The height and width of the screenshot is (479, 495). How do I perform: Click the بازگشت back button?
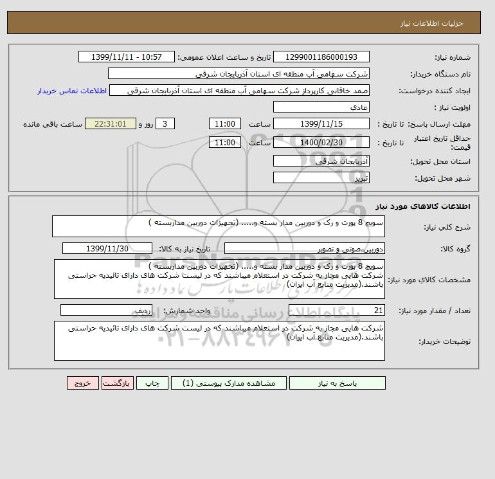118,383
